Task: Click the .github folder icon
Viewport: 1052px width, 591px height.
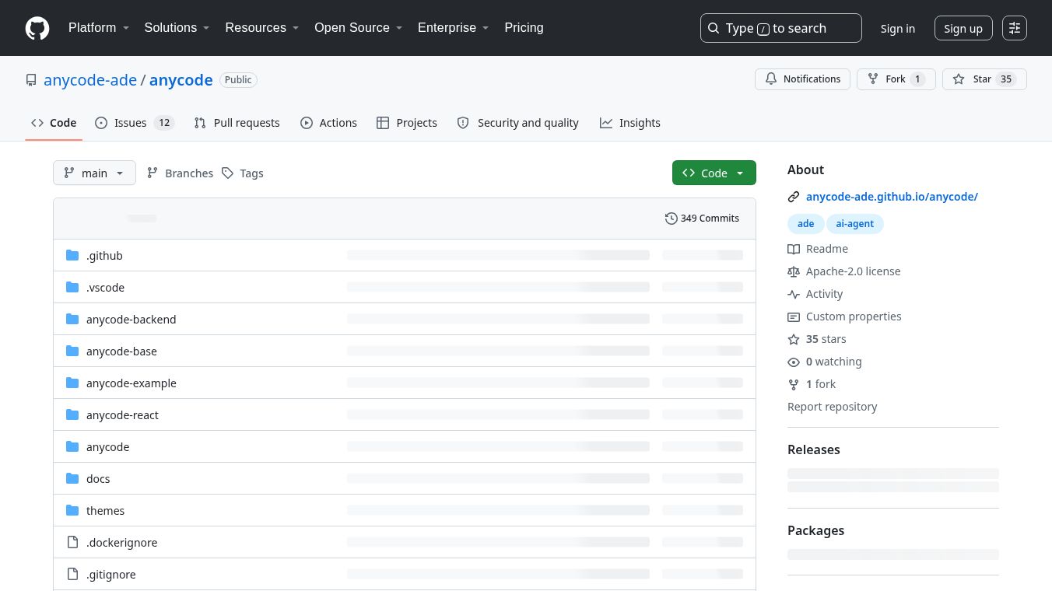Action: coord(72,255)
